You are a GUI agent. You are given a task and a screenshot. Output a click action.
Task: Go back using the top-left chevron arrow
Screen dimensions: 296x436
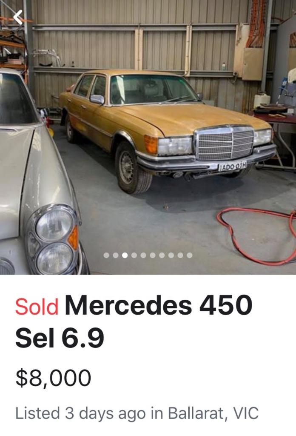(18, 17)
